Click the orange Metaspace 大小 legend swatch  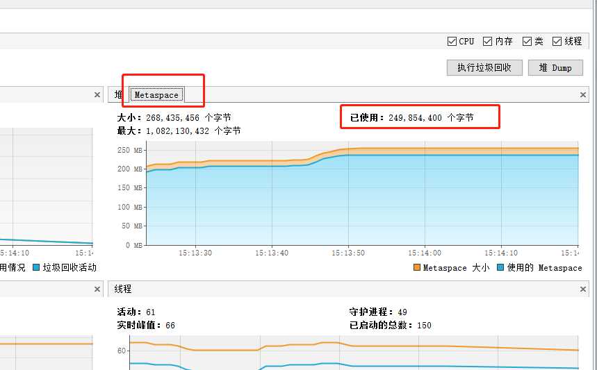[x=417, y=267]
